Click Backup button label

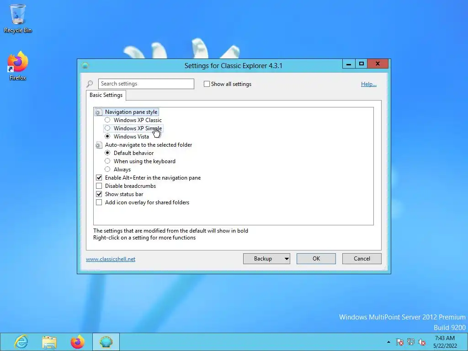263,259
